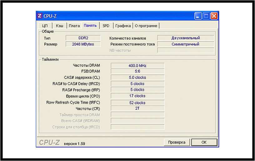The width and height of the screenshot is (255, 161).
Task: Close the CPU-Z window
Action: (x=214, y=16)
